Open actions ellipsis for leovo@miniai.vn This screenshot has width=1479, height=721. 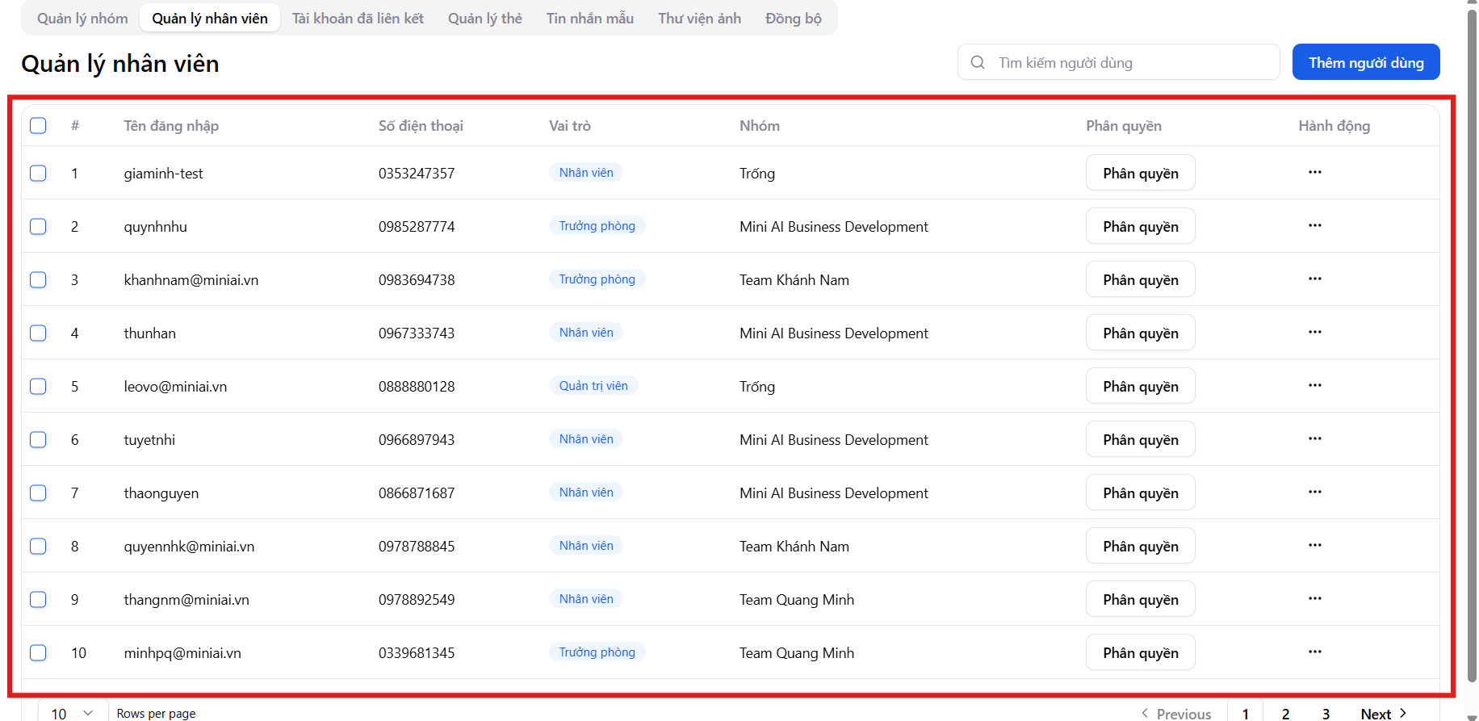pos(1314,386)
